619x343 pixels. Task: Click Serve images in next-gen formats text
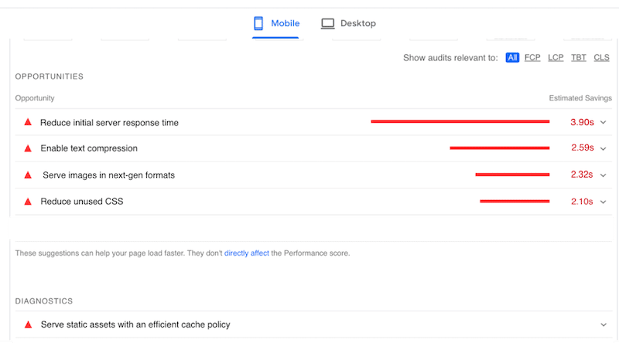pyautogui.click(x=108, y=175)
